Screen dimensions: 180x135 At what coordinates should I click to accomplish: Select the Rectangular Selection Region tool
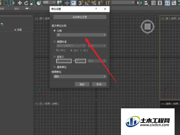coord(6,3)
